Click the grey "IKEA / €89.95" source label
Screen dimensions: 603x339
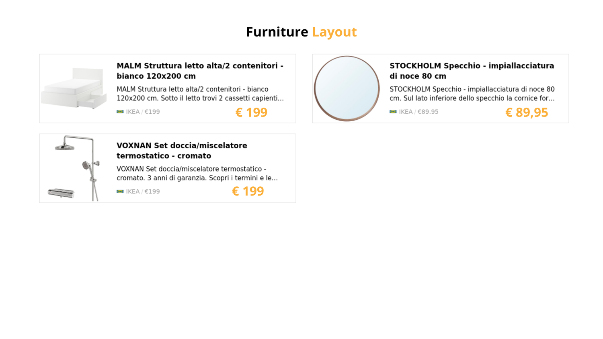[418, 112]
